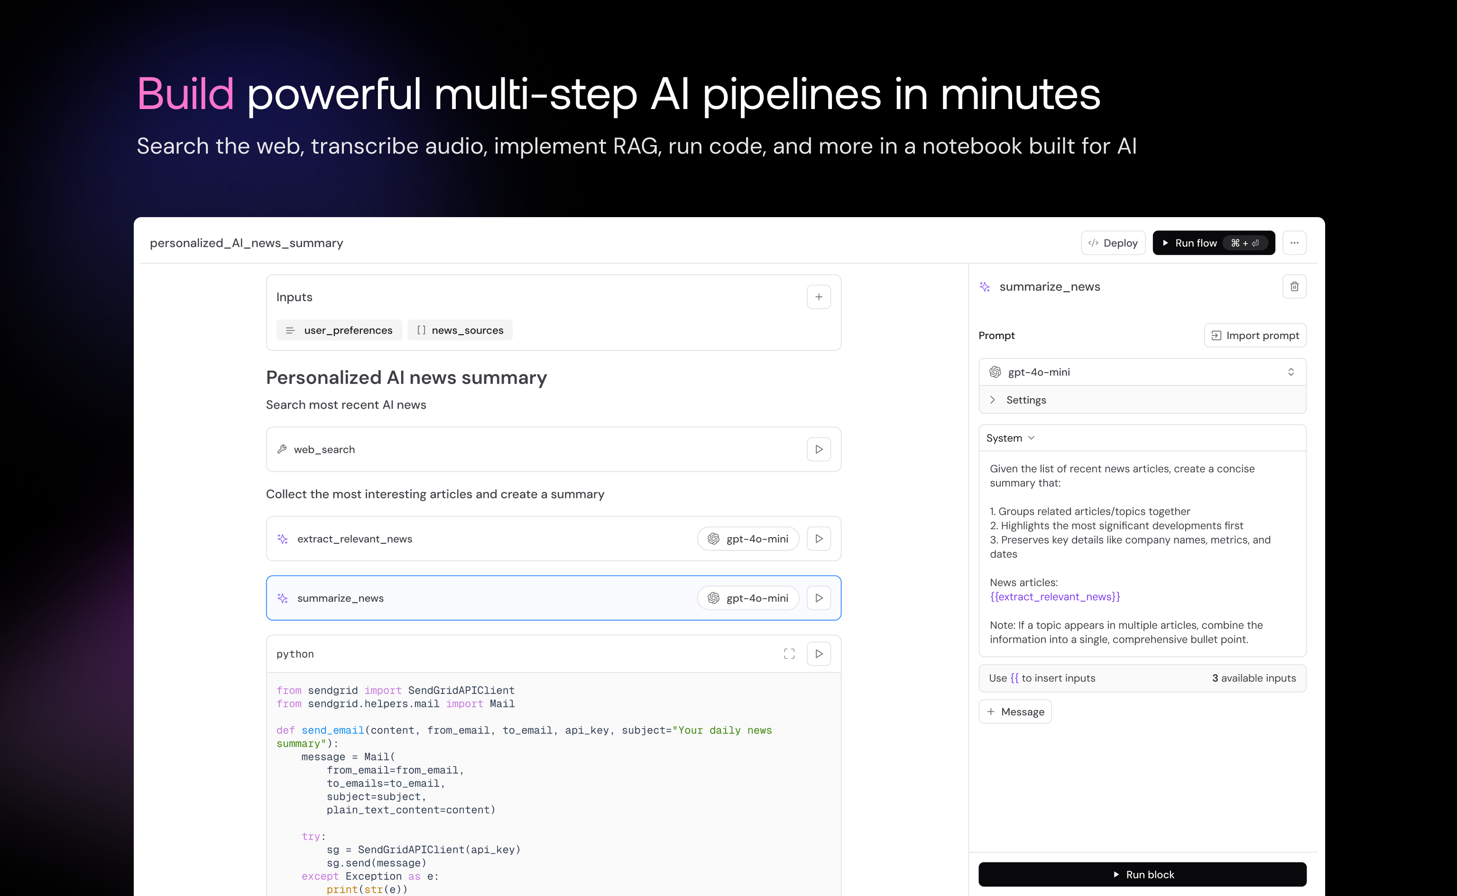Open the three-dots more options menu
The image size is (1457, 896).
coord(1294,243)
